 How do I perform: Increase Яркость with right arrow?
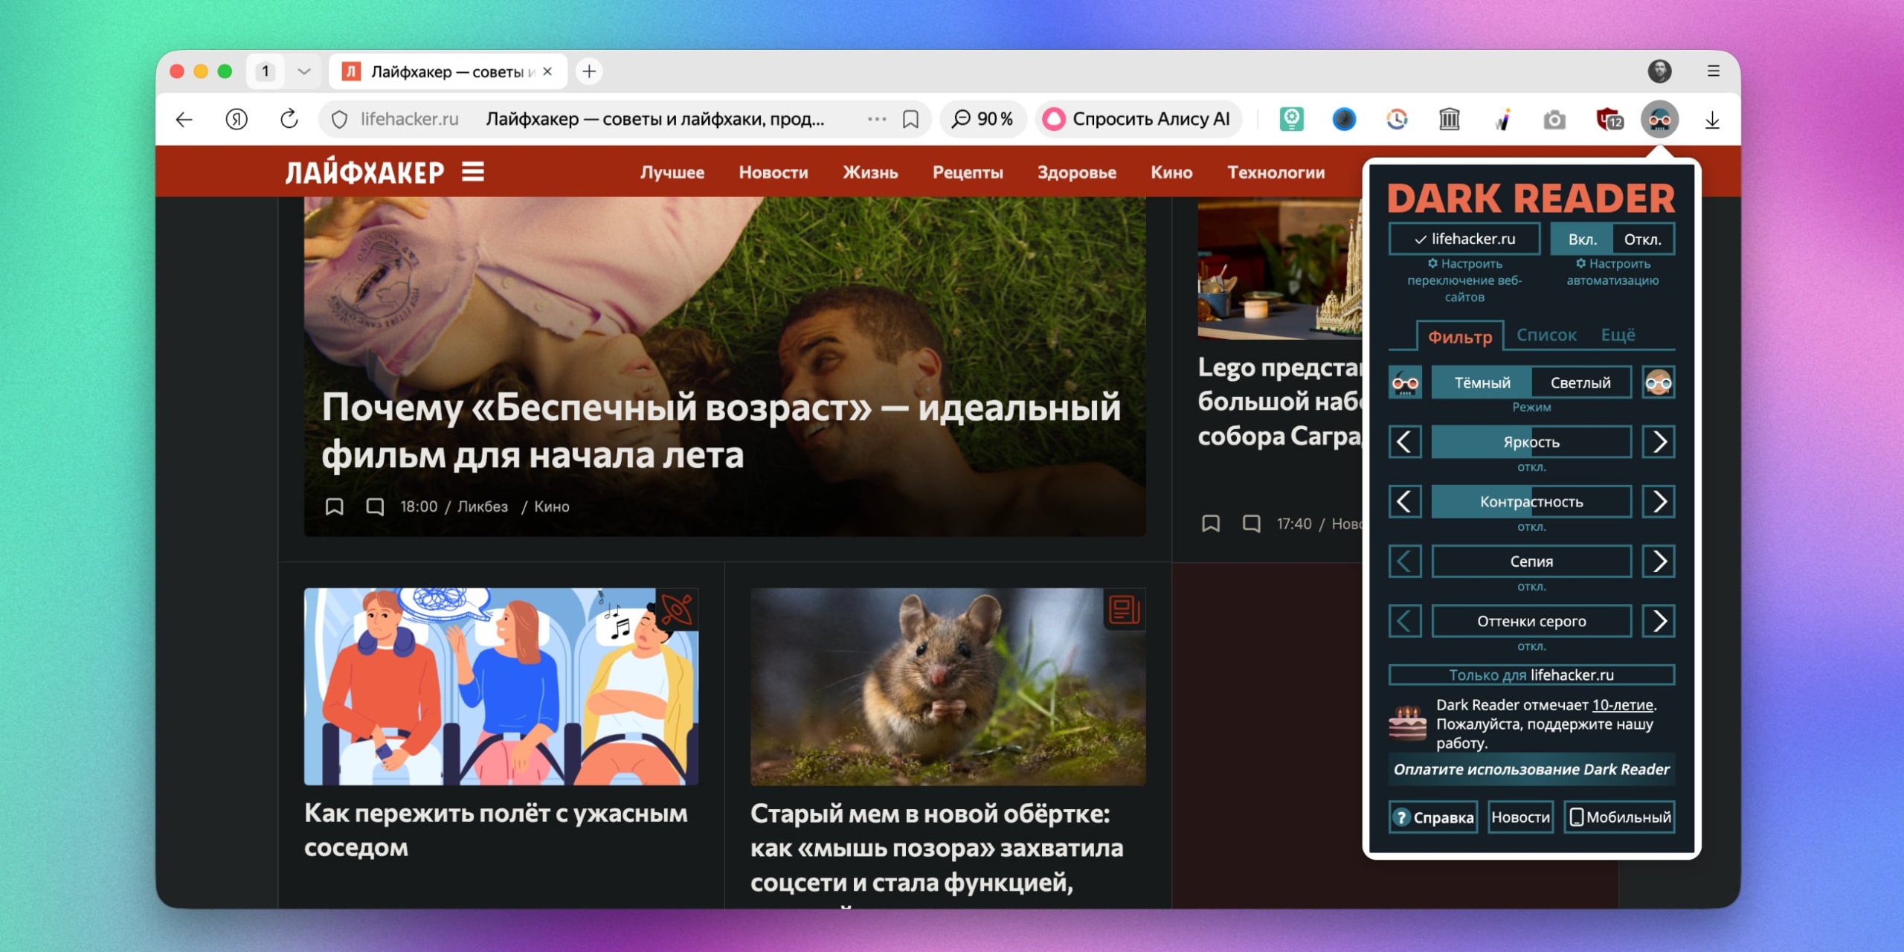(x=1659, y=442)
